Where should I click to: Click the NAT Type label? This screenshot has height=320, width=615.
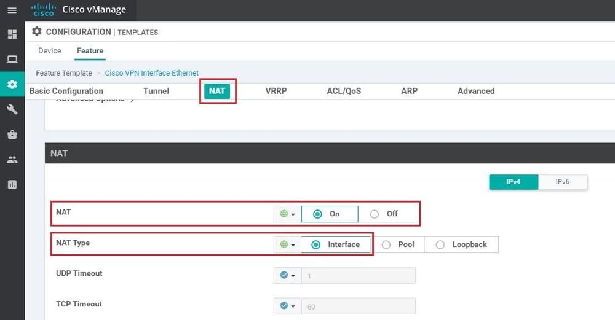(73, 243)
